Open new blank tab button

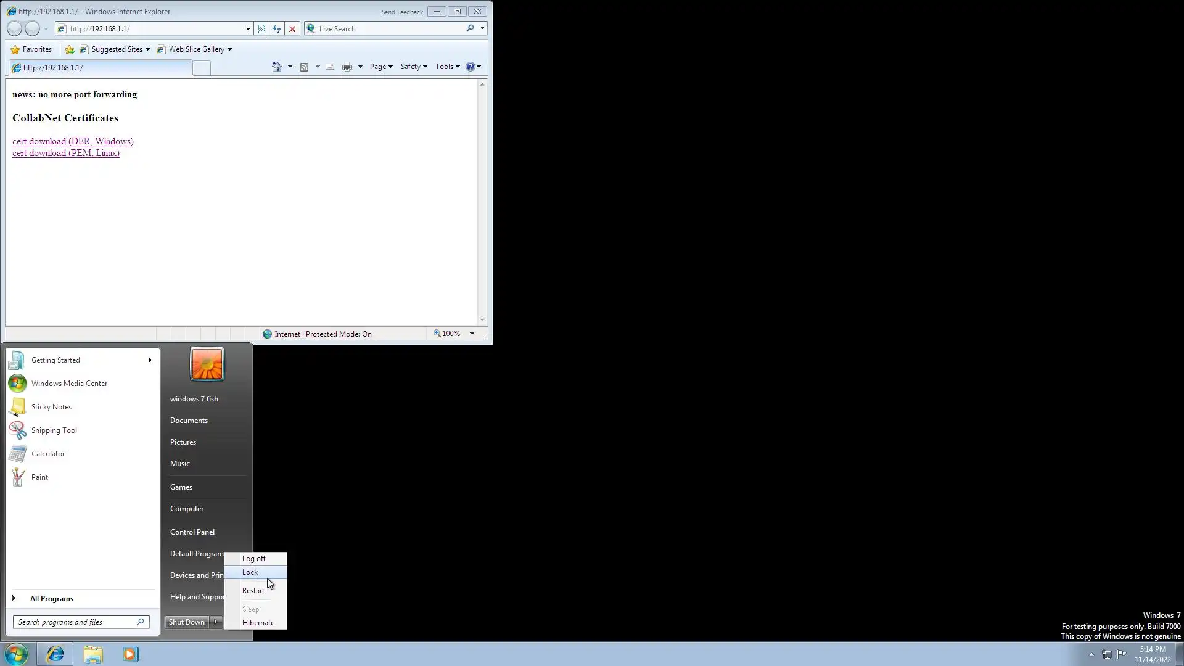pos(201,68)
